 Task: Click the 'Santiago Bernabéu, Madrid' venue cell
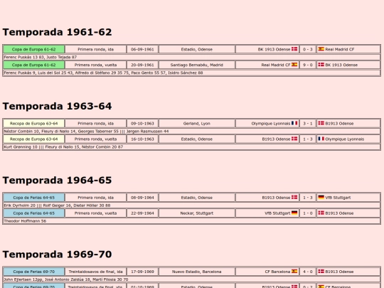pyautogui.click(x=197, y=65)
